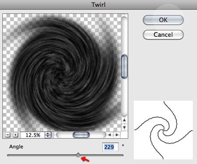Click the spiral twirl diagram thumbnail

[x=163, y=130]
